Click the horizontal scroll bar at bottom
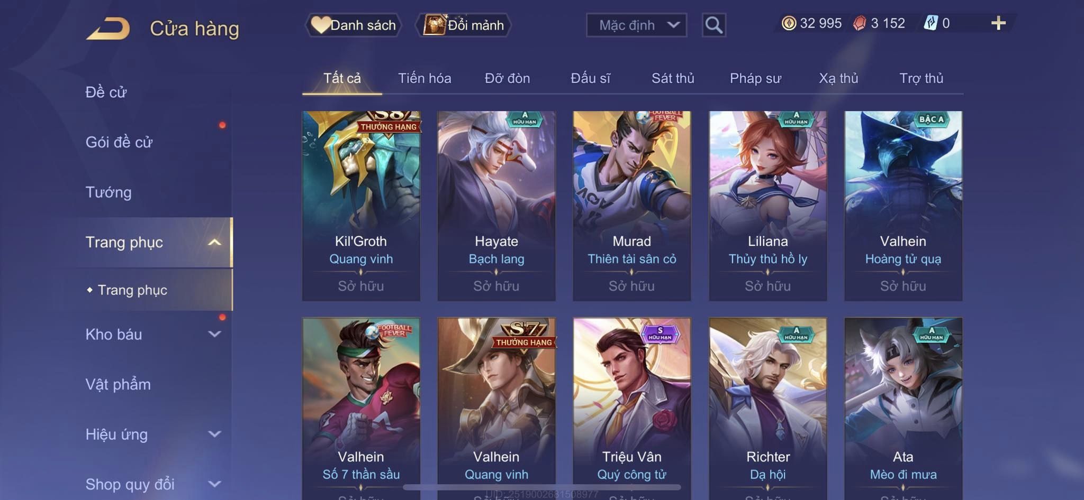Screen dimensions: 1084x500 tap(542, 487)
